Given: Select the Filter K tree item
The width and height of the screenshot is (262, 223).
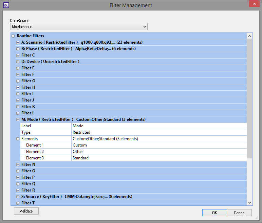Looking at the screenshot, I should (x=28, y=107).
